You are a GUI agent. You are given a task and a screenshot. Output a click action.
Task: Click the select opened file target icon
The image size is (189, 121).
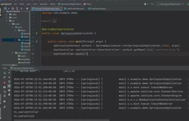[13, 9]
